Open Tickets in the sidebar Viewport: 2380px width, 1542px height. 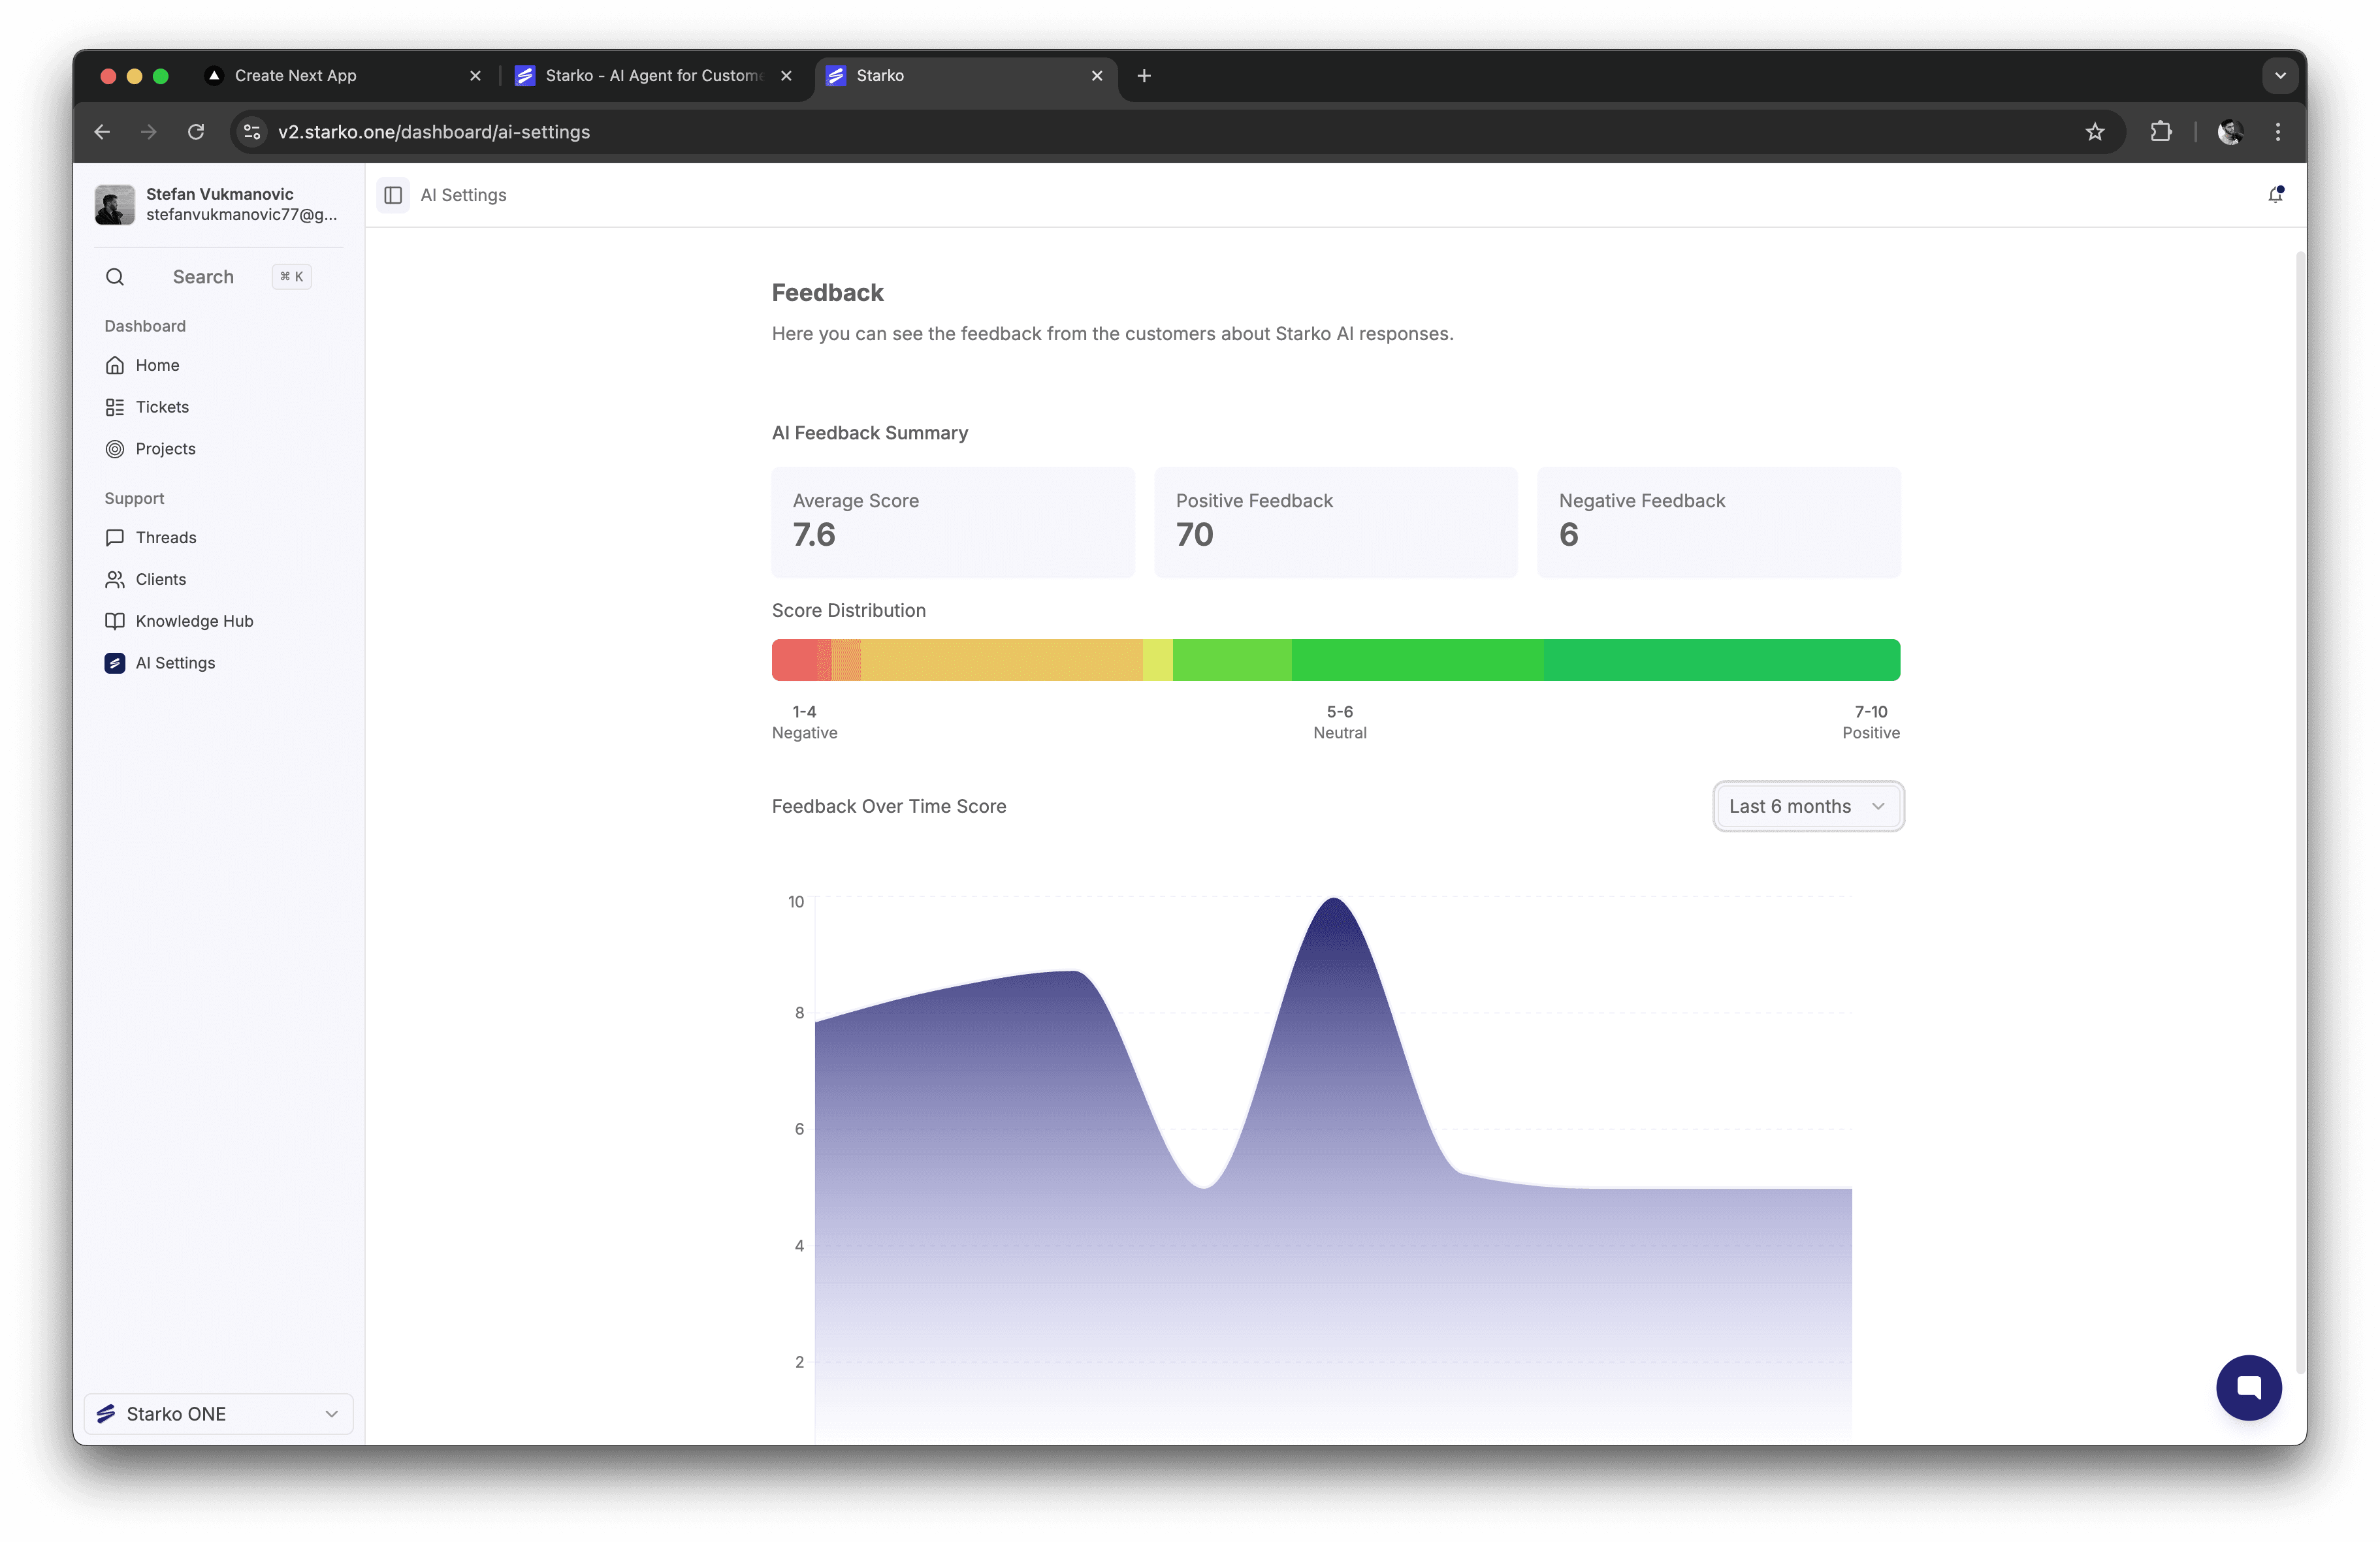click(162, 407)
